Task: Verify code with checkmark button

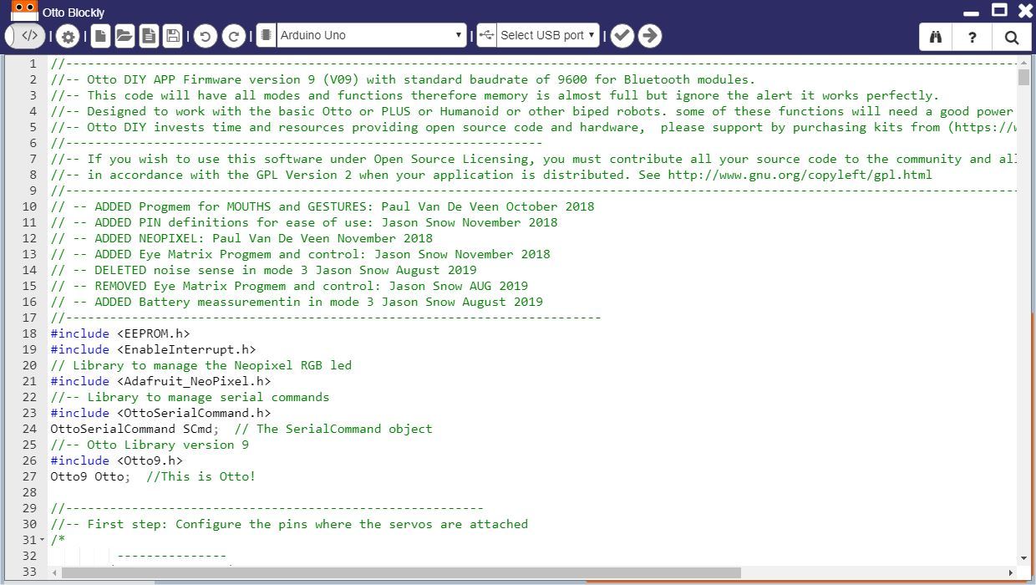Action: click(622, 36)
